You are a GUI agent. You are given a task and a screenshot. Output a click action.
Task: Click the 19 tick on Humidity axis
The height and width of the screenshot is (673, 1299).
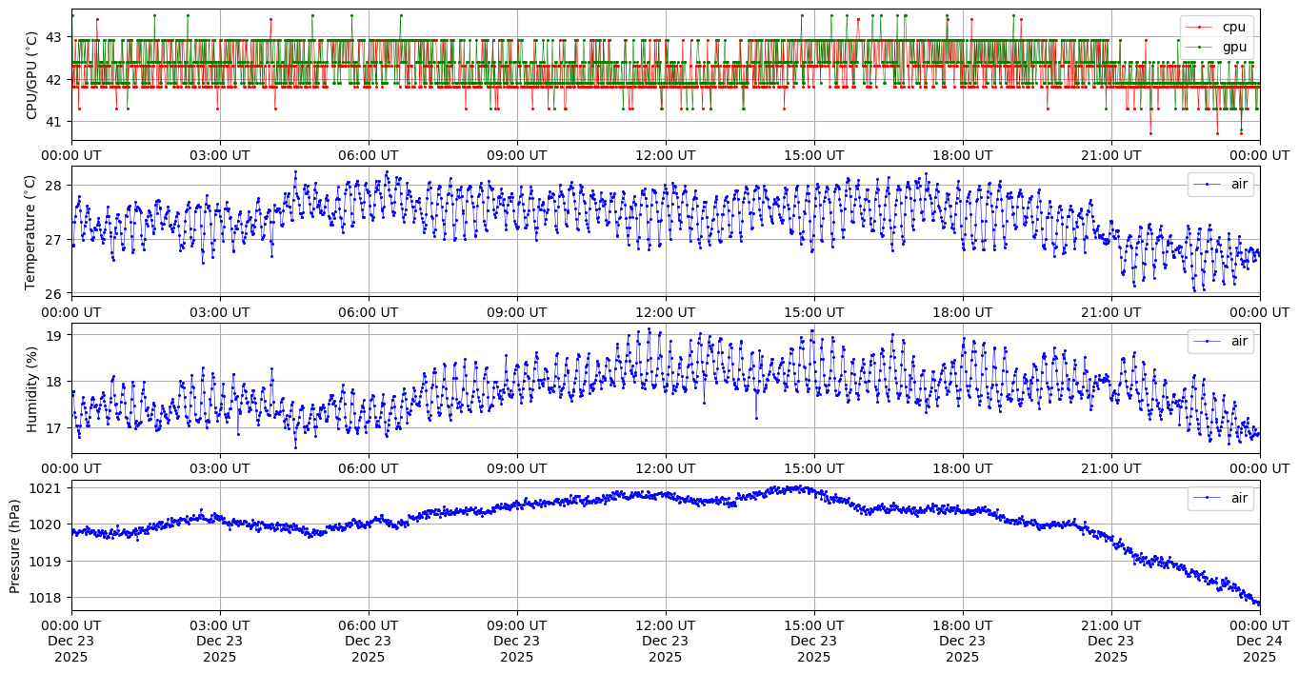pos(54,335)
